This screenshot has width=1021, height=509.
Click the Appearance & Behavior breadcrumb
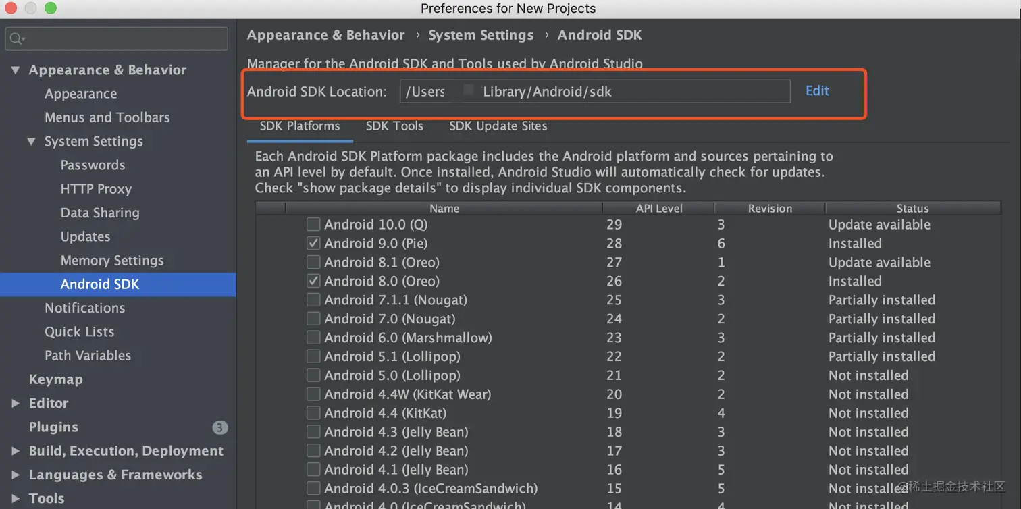pos(326,35)
